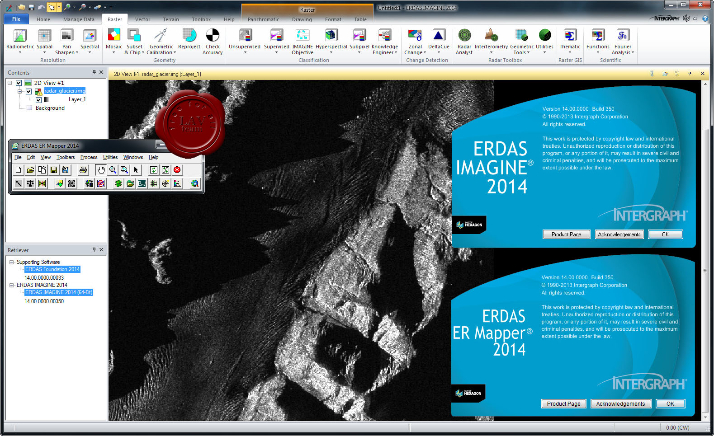This screenshot has height=436, width=714.
Task: Open the Check Accuracy tool
Action: (213, 41)
